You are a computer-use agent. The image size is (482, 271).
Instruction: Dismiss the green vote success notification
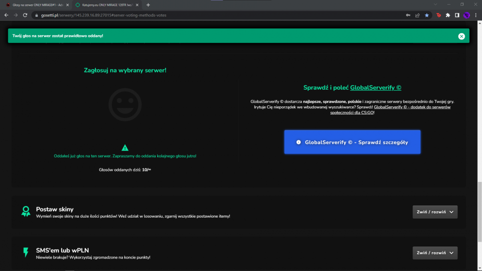[461, 36]
